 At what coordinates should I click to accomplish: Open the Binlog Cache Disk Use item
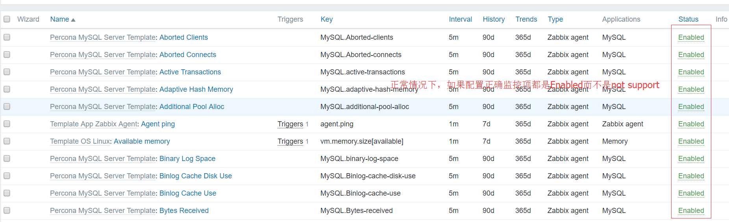pyautogui.click(x=196, y=176)
